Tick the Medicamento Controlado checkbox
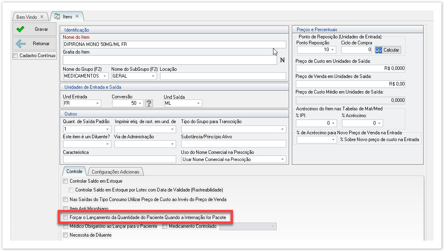The width and height of the screenshot is (444, 251). coord(165,227)
